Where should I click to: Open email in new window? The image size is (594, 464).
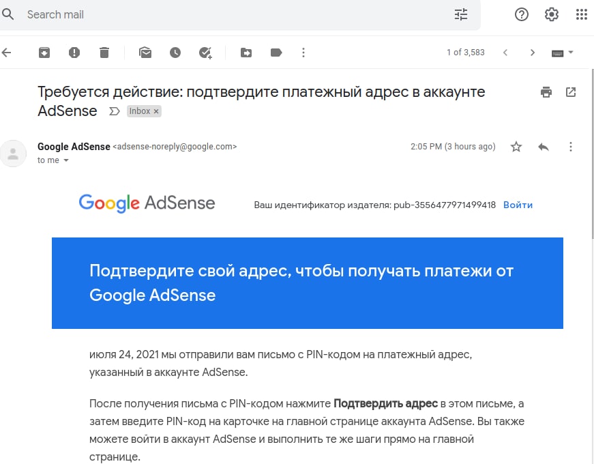point(571,91)
